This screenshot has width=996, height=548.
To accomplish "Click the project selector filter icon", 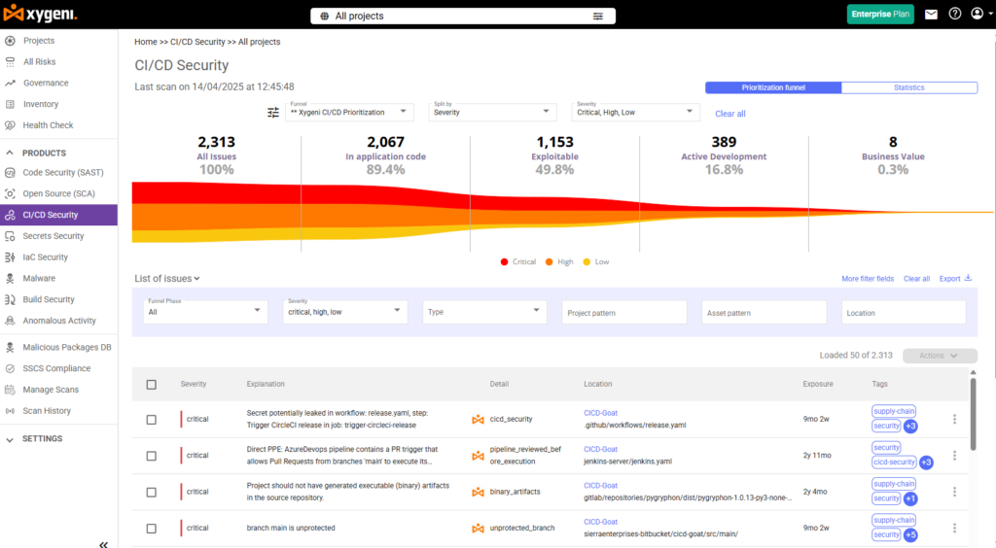I will [x=598, y=17].
